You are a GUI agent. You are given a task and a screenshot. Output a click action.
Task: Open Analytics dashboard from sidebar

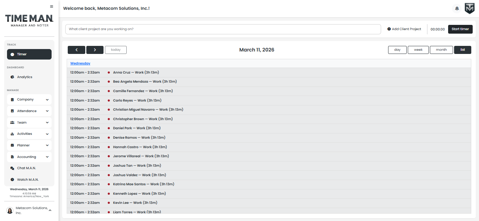tap(25, 77)
